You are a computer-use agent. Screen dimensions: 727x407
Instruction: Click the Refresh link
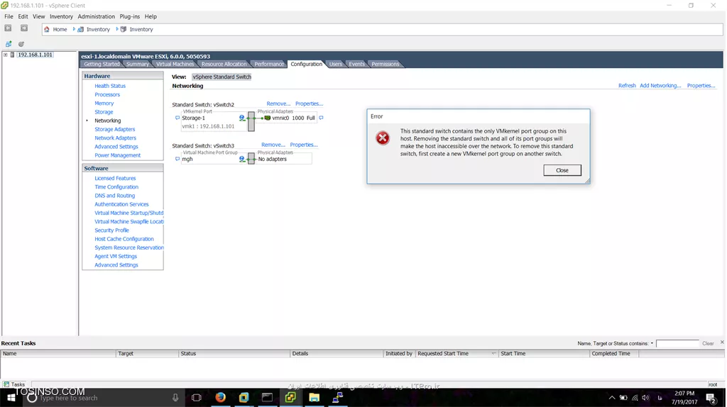click(627, 86)
